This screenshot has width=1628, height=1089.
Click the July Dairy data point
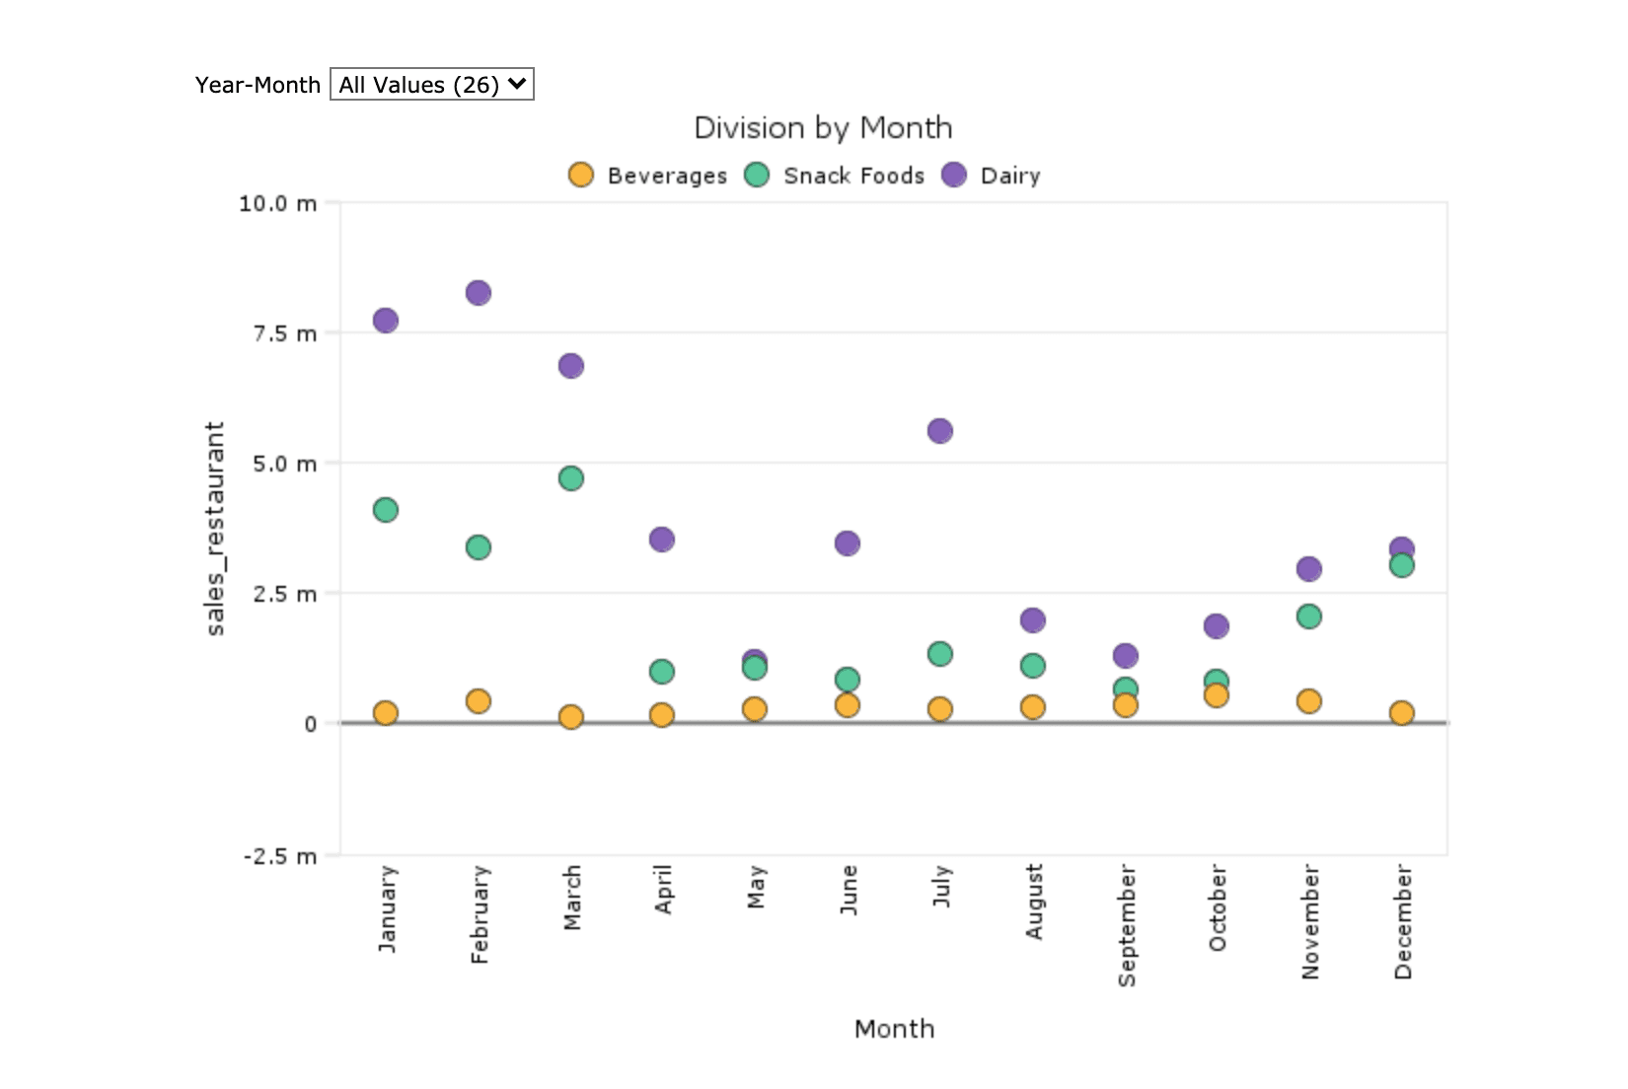[x=940, y=431]
